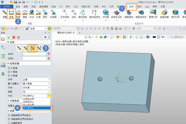This screenshot has height=124, width=186.
Task: Toggle the X 距离 checkbox
Action: pos(9,68)
